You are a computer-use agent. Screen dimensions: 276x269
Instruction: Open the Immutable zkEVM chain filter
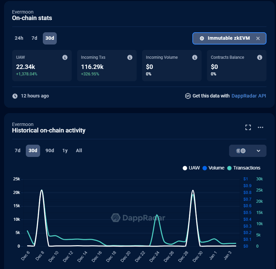coord(229,38)
